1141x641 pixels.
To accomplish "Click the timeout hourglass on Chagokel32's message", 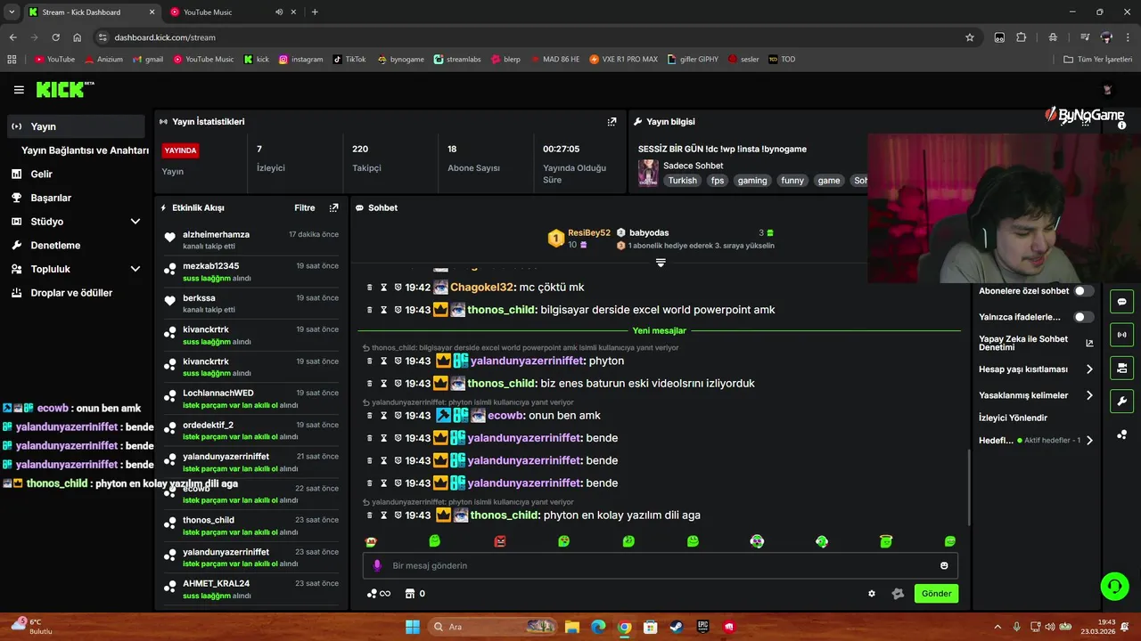I will pos(384,288).
